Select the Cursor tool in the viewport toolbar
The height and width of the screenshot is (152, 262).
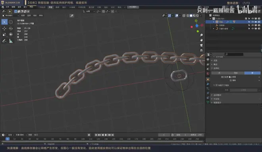11,22
